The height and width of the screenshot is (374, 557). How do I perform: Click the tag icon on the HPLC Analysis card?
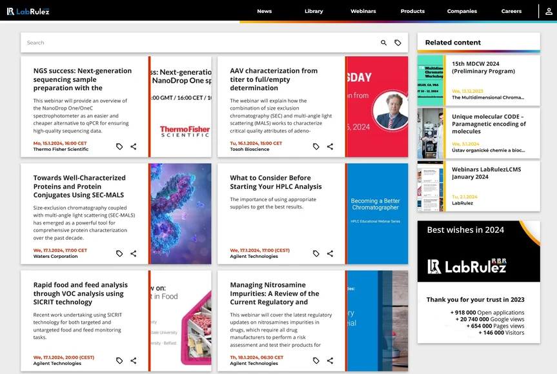tap(316, 253)
